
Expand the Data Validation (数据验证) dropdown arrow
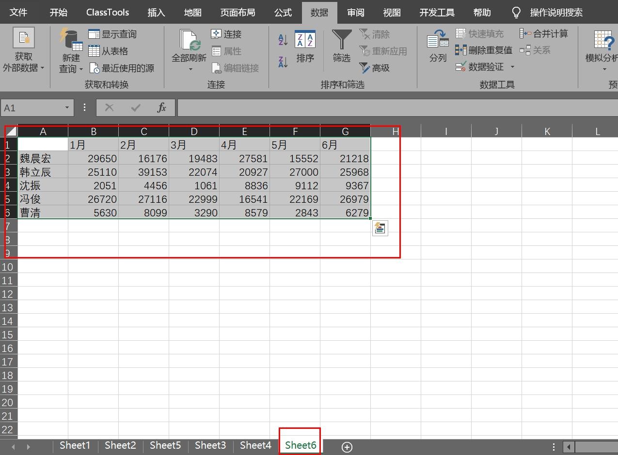512,67
